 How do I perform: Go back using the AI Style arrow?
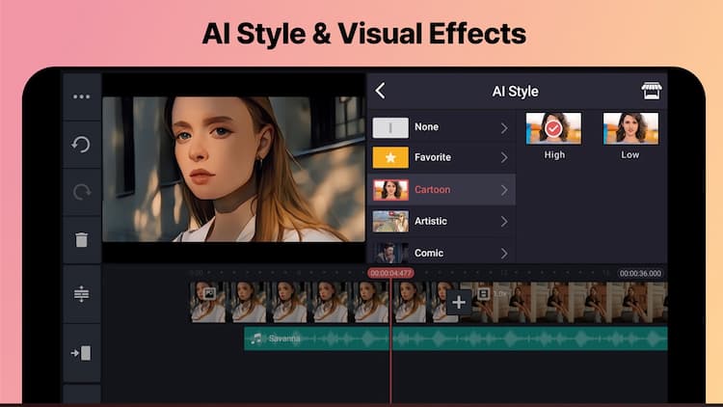click(381, 91)
